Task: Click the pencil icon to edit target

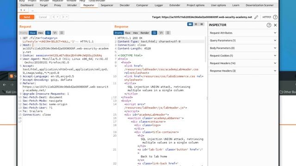Action: pyautogui.click(x=256, y=17)
